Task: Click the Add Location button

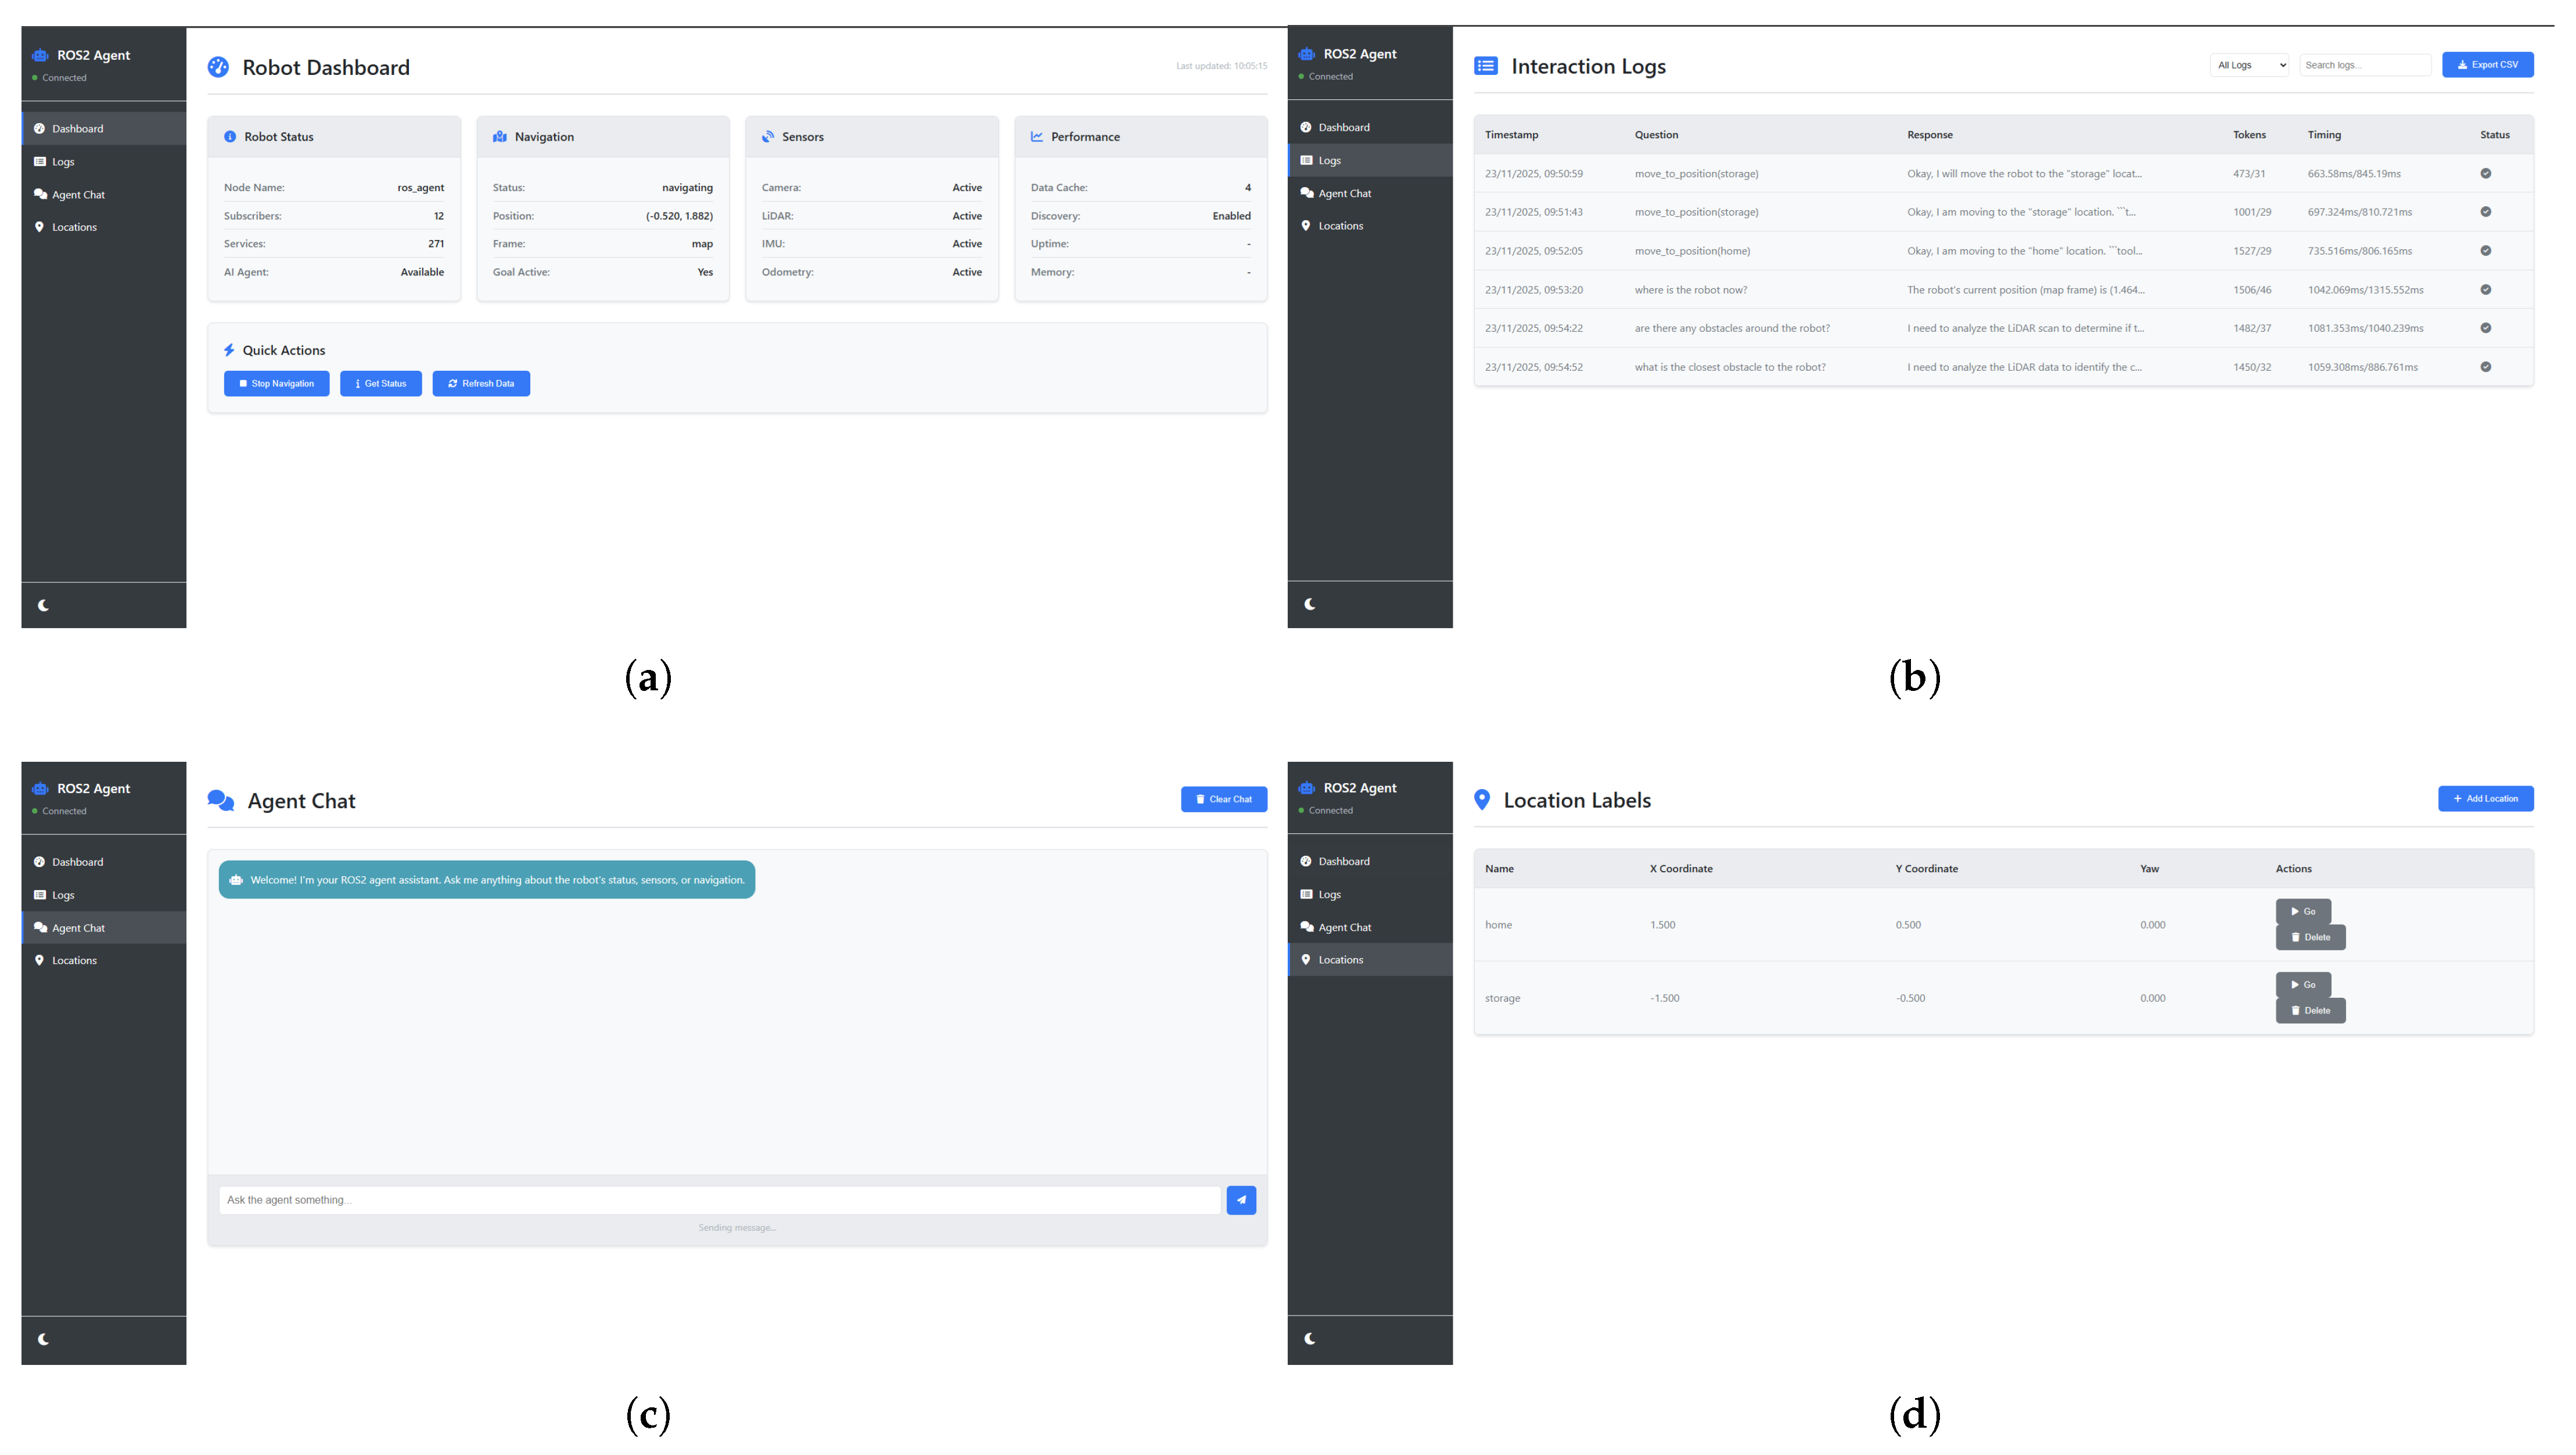Action: [x=2485, y=798]
